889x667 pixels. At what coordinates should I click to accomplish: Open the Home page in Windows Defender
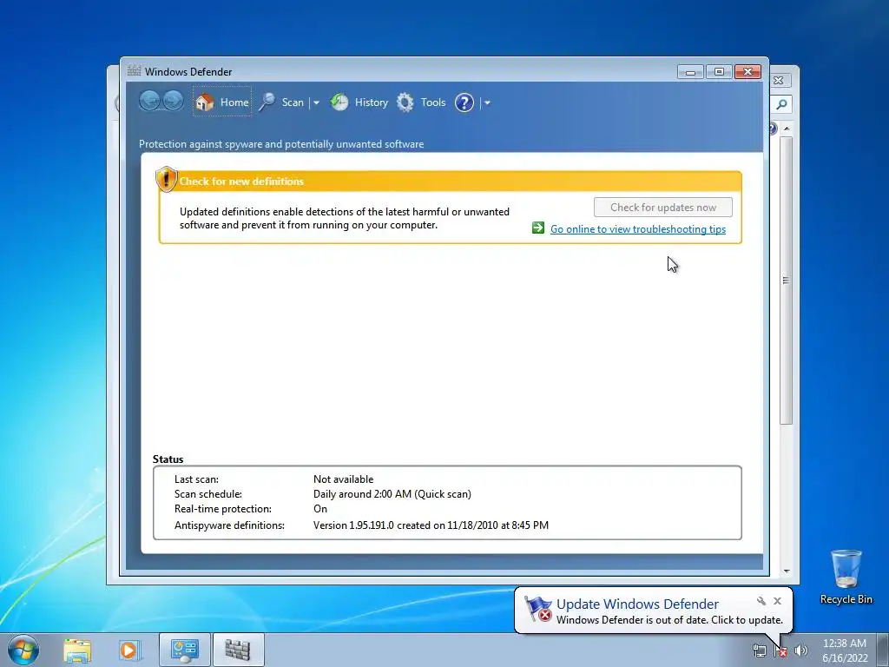point(222,102)
